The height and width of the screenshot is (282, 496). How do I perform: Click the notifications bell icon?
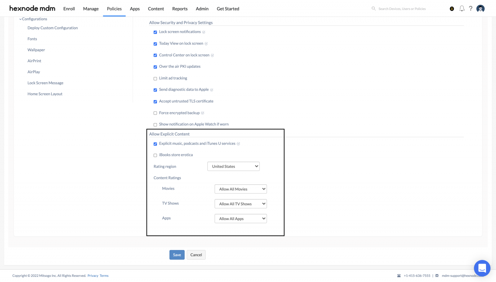point(462,9)
